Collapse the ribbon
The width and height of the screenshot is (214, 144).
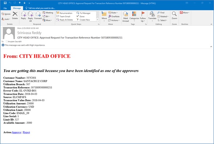211,24
